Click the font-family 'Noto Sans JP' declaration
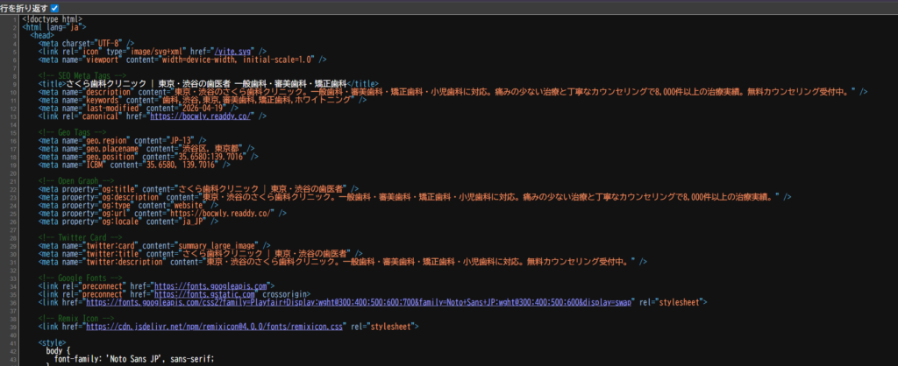Screen dimensions: 898x366 coord(133,358)
